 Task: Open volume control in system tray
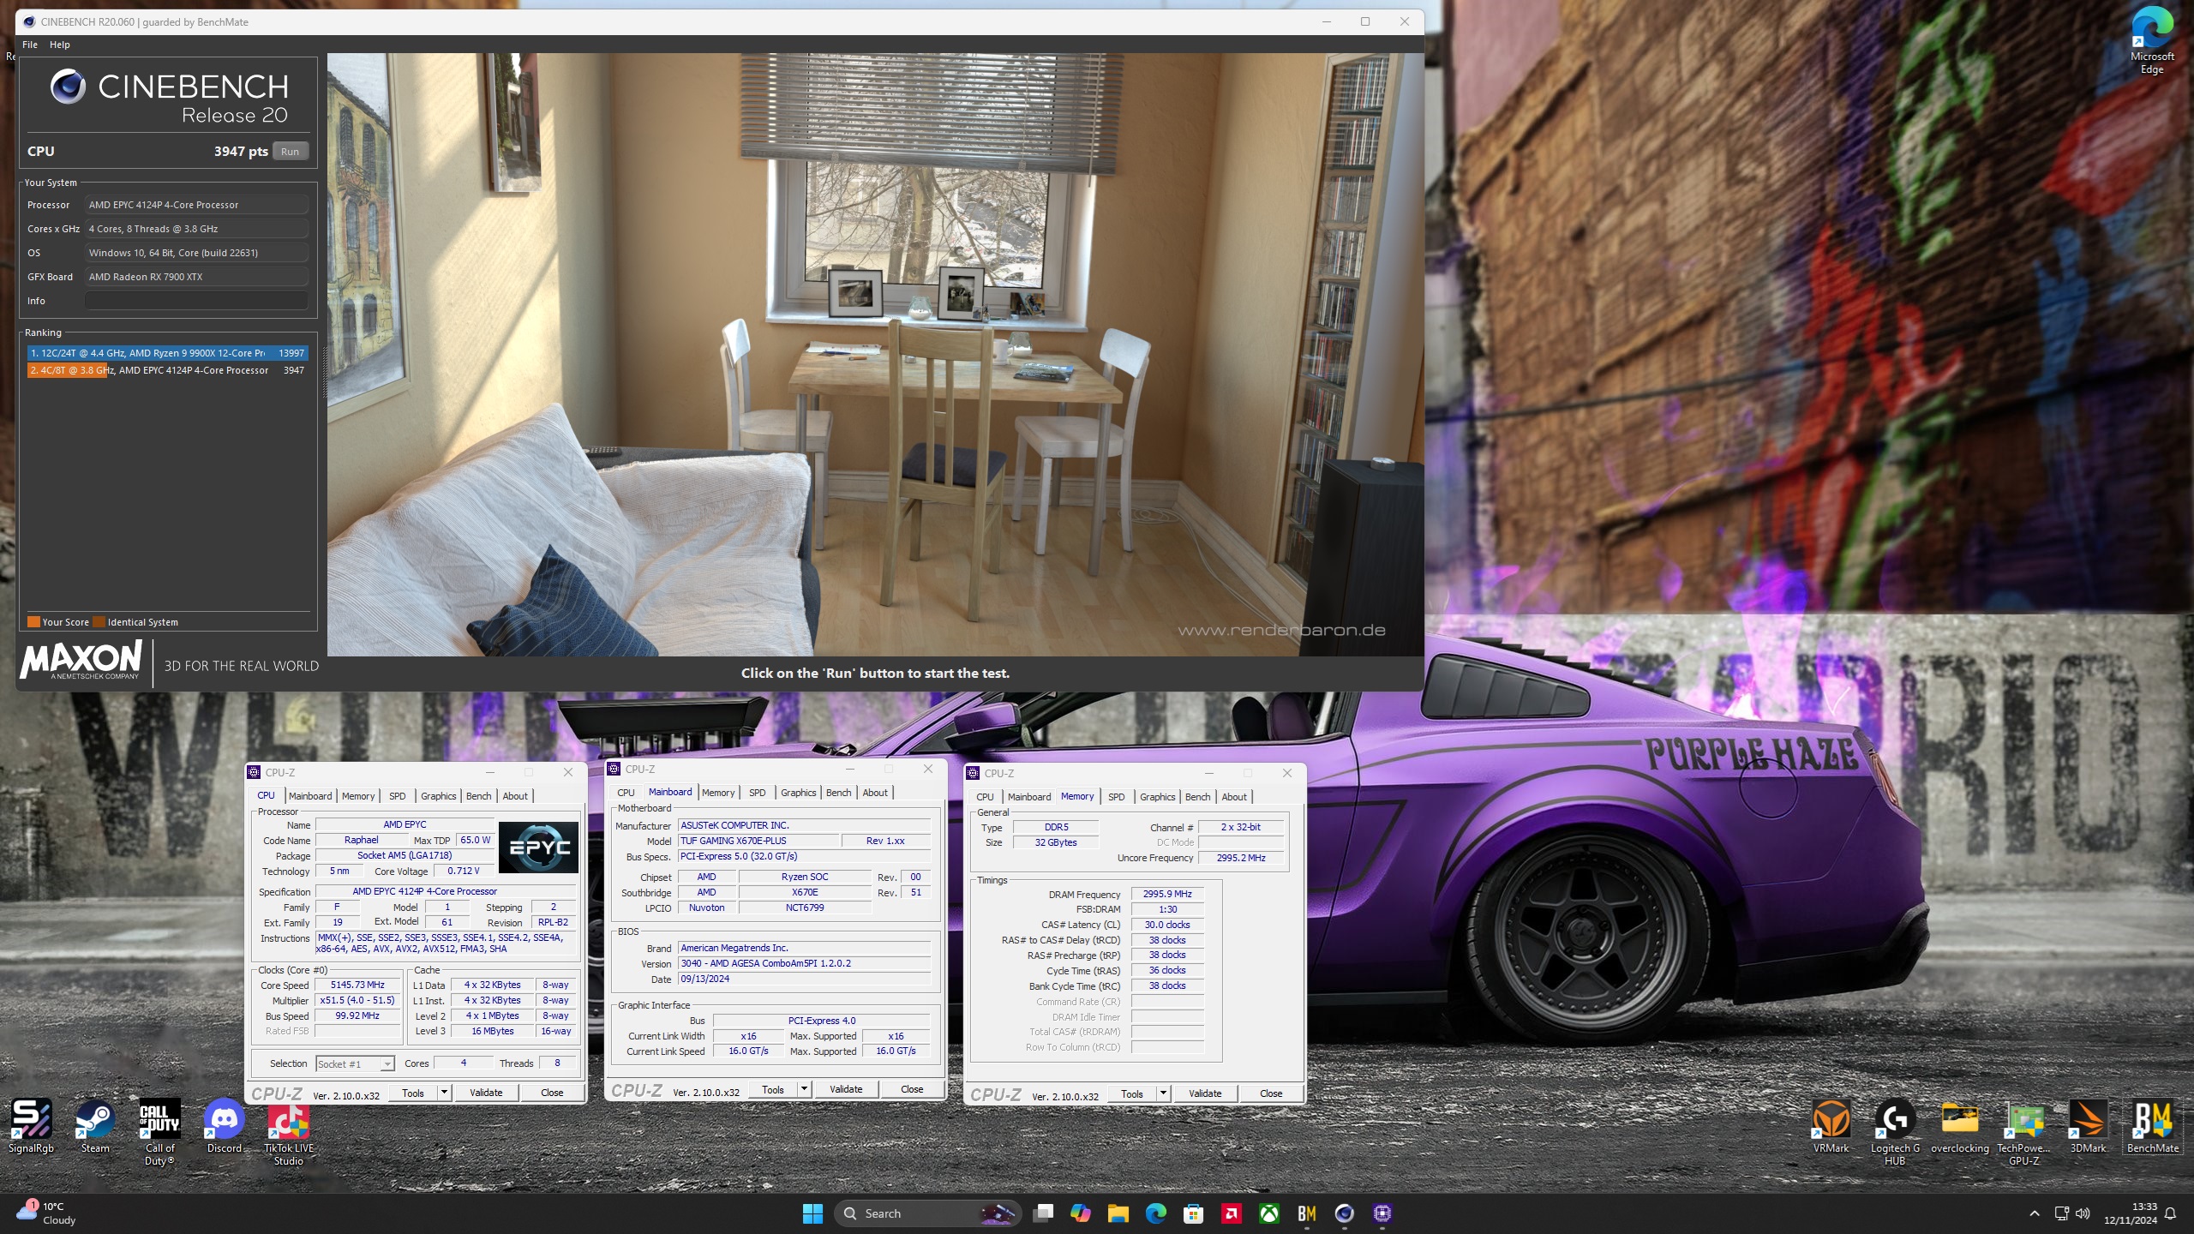coord(2083,1213)
